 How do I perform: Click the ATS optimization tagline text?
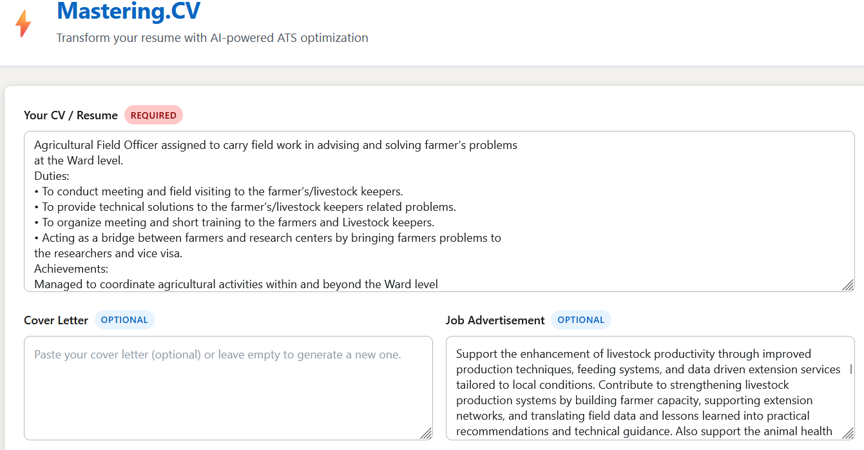tap(213, 38)
